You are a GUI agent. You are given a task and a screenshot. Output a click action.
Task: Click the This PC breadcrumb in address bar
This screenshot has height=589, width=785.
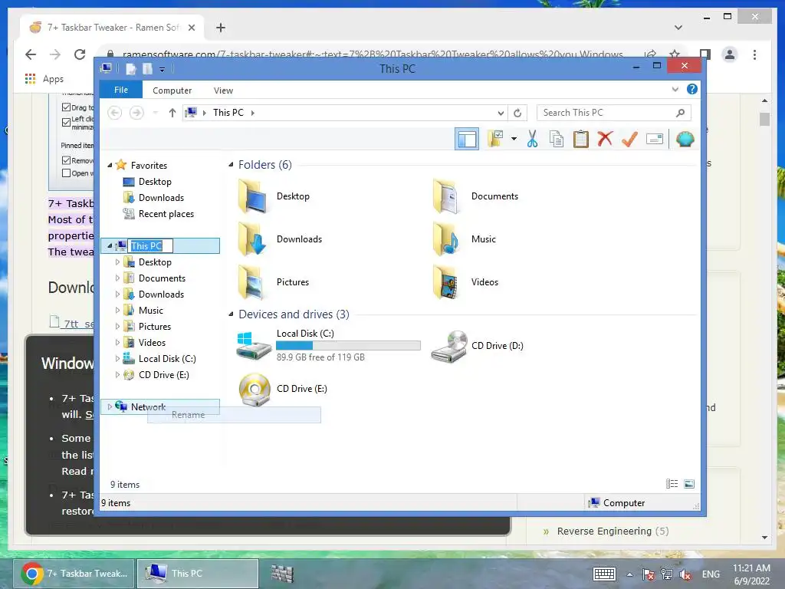[228, 113]
